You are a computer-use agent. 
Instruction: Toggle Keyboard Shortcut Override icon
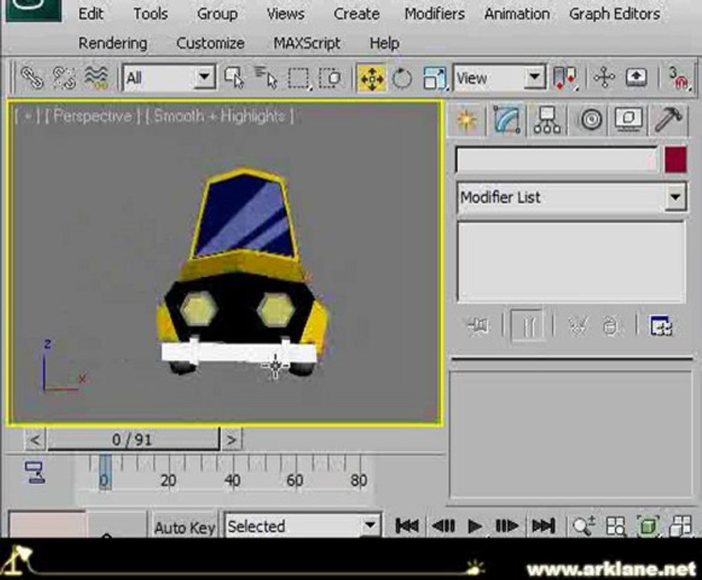click(x=636, y=78)
